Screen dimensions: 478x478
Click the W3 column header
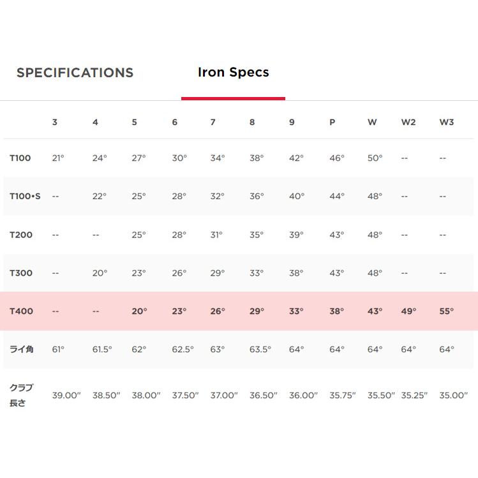coord(446,122)
